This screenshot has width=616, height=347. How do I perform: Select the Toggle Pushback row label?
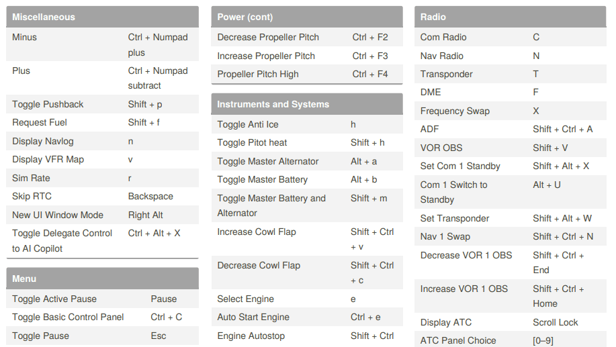48,104
